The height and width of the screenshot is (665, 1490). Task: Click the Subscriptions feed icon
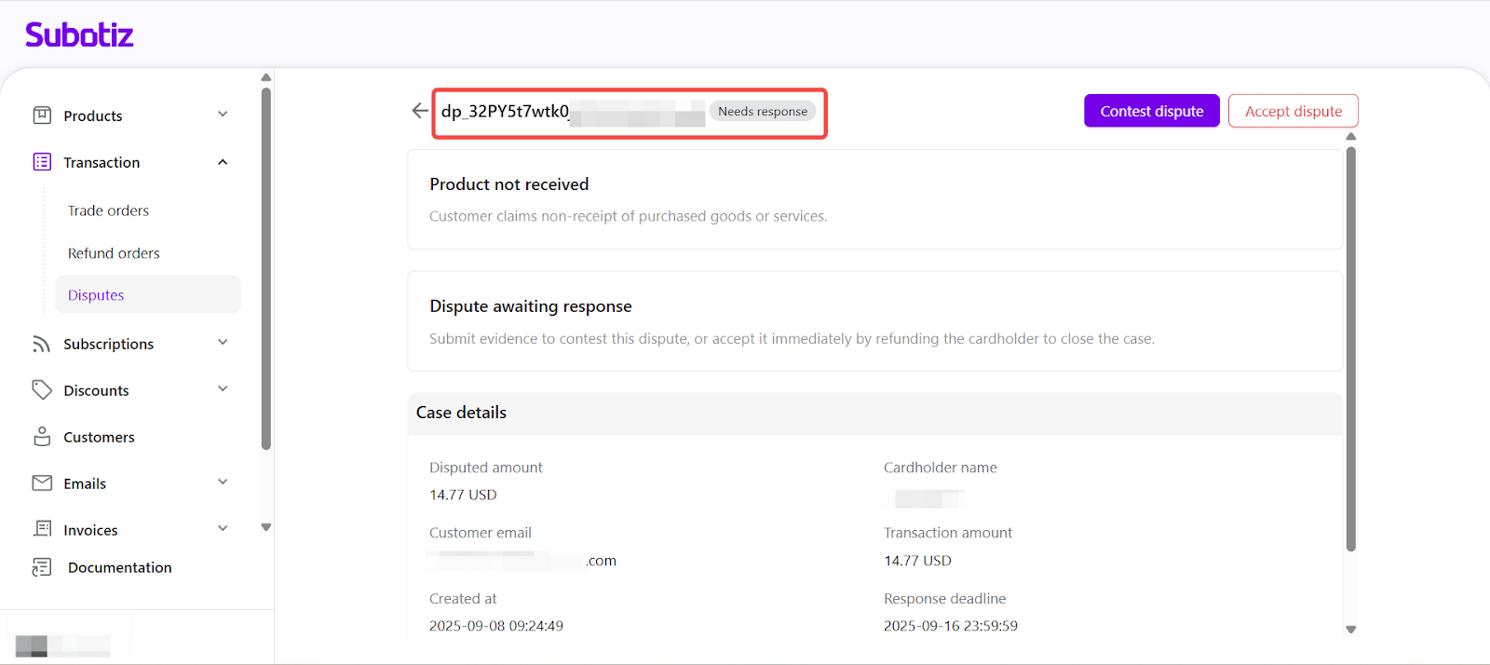[42, 344]
